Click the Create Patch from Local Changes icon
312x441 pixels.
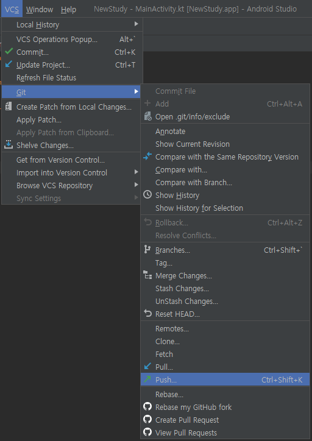(9, 107)
